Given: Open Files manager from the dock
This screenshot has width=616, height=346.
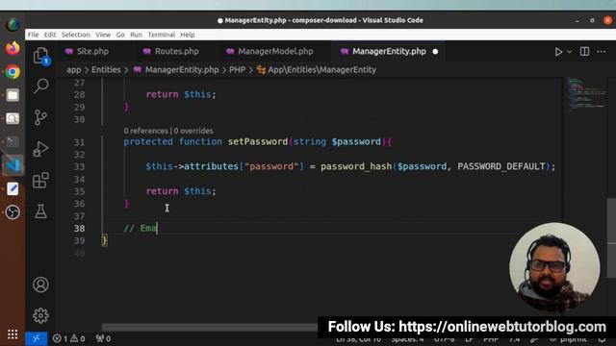Looking at the screenshot, I should point(13,95).
